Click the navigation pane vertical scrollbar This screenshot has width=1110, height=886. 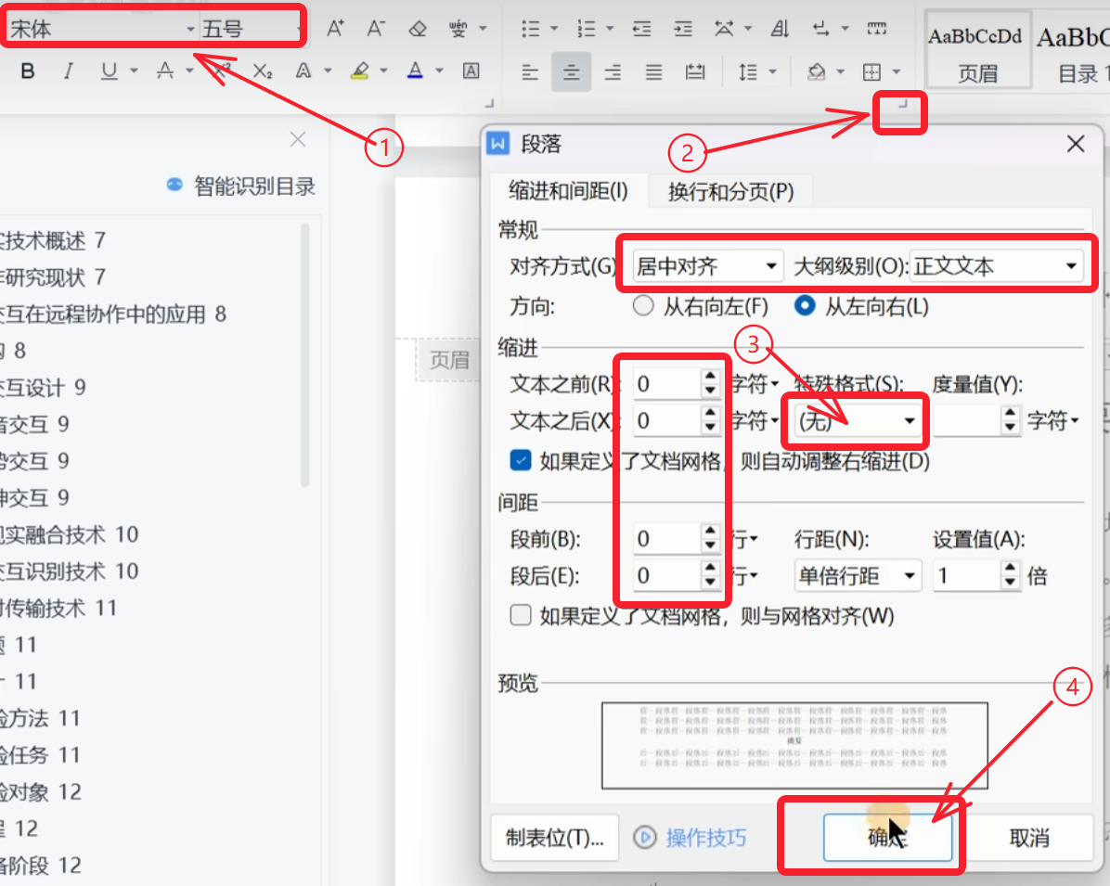305,355
